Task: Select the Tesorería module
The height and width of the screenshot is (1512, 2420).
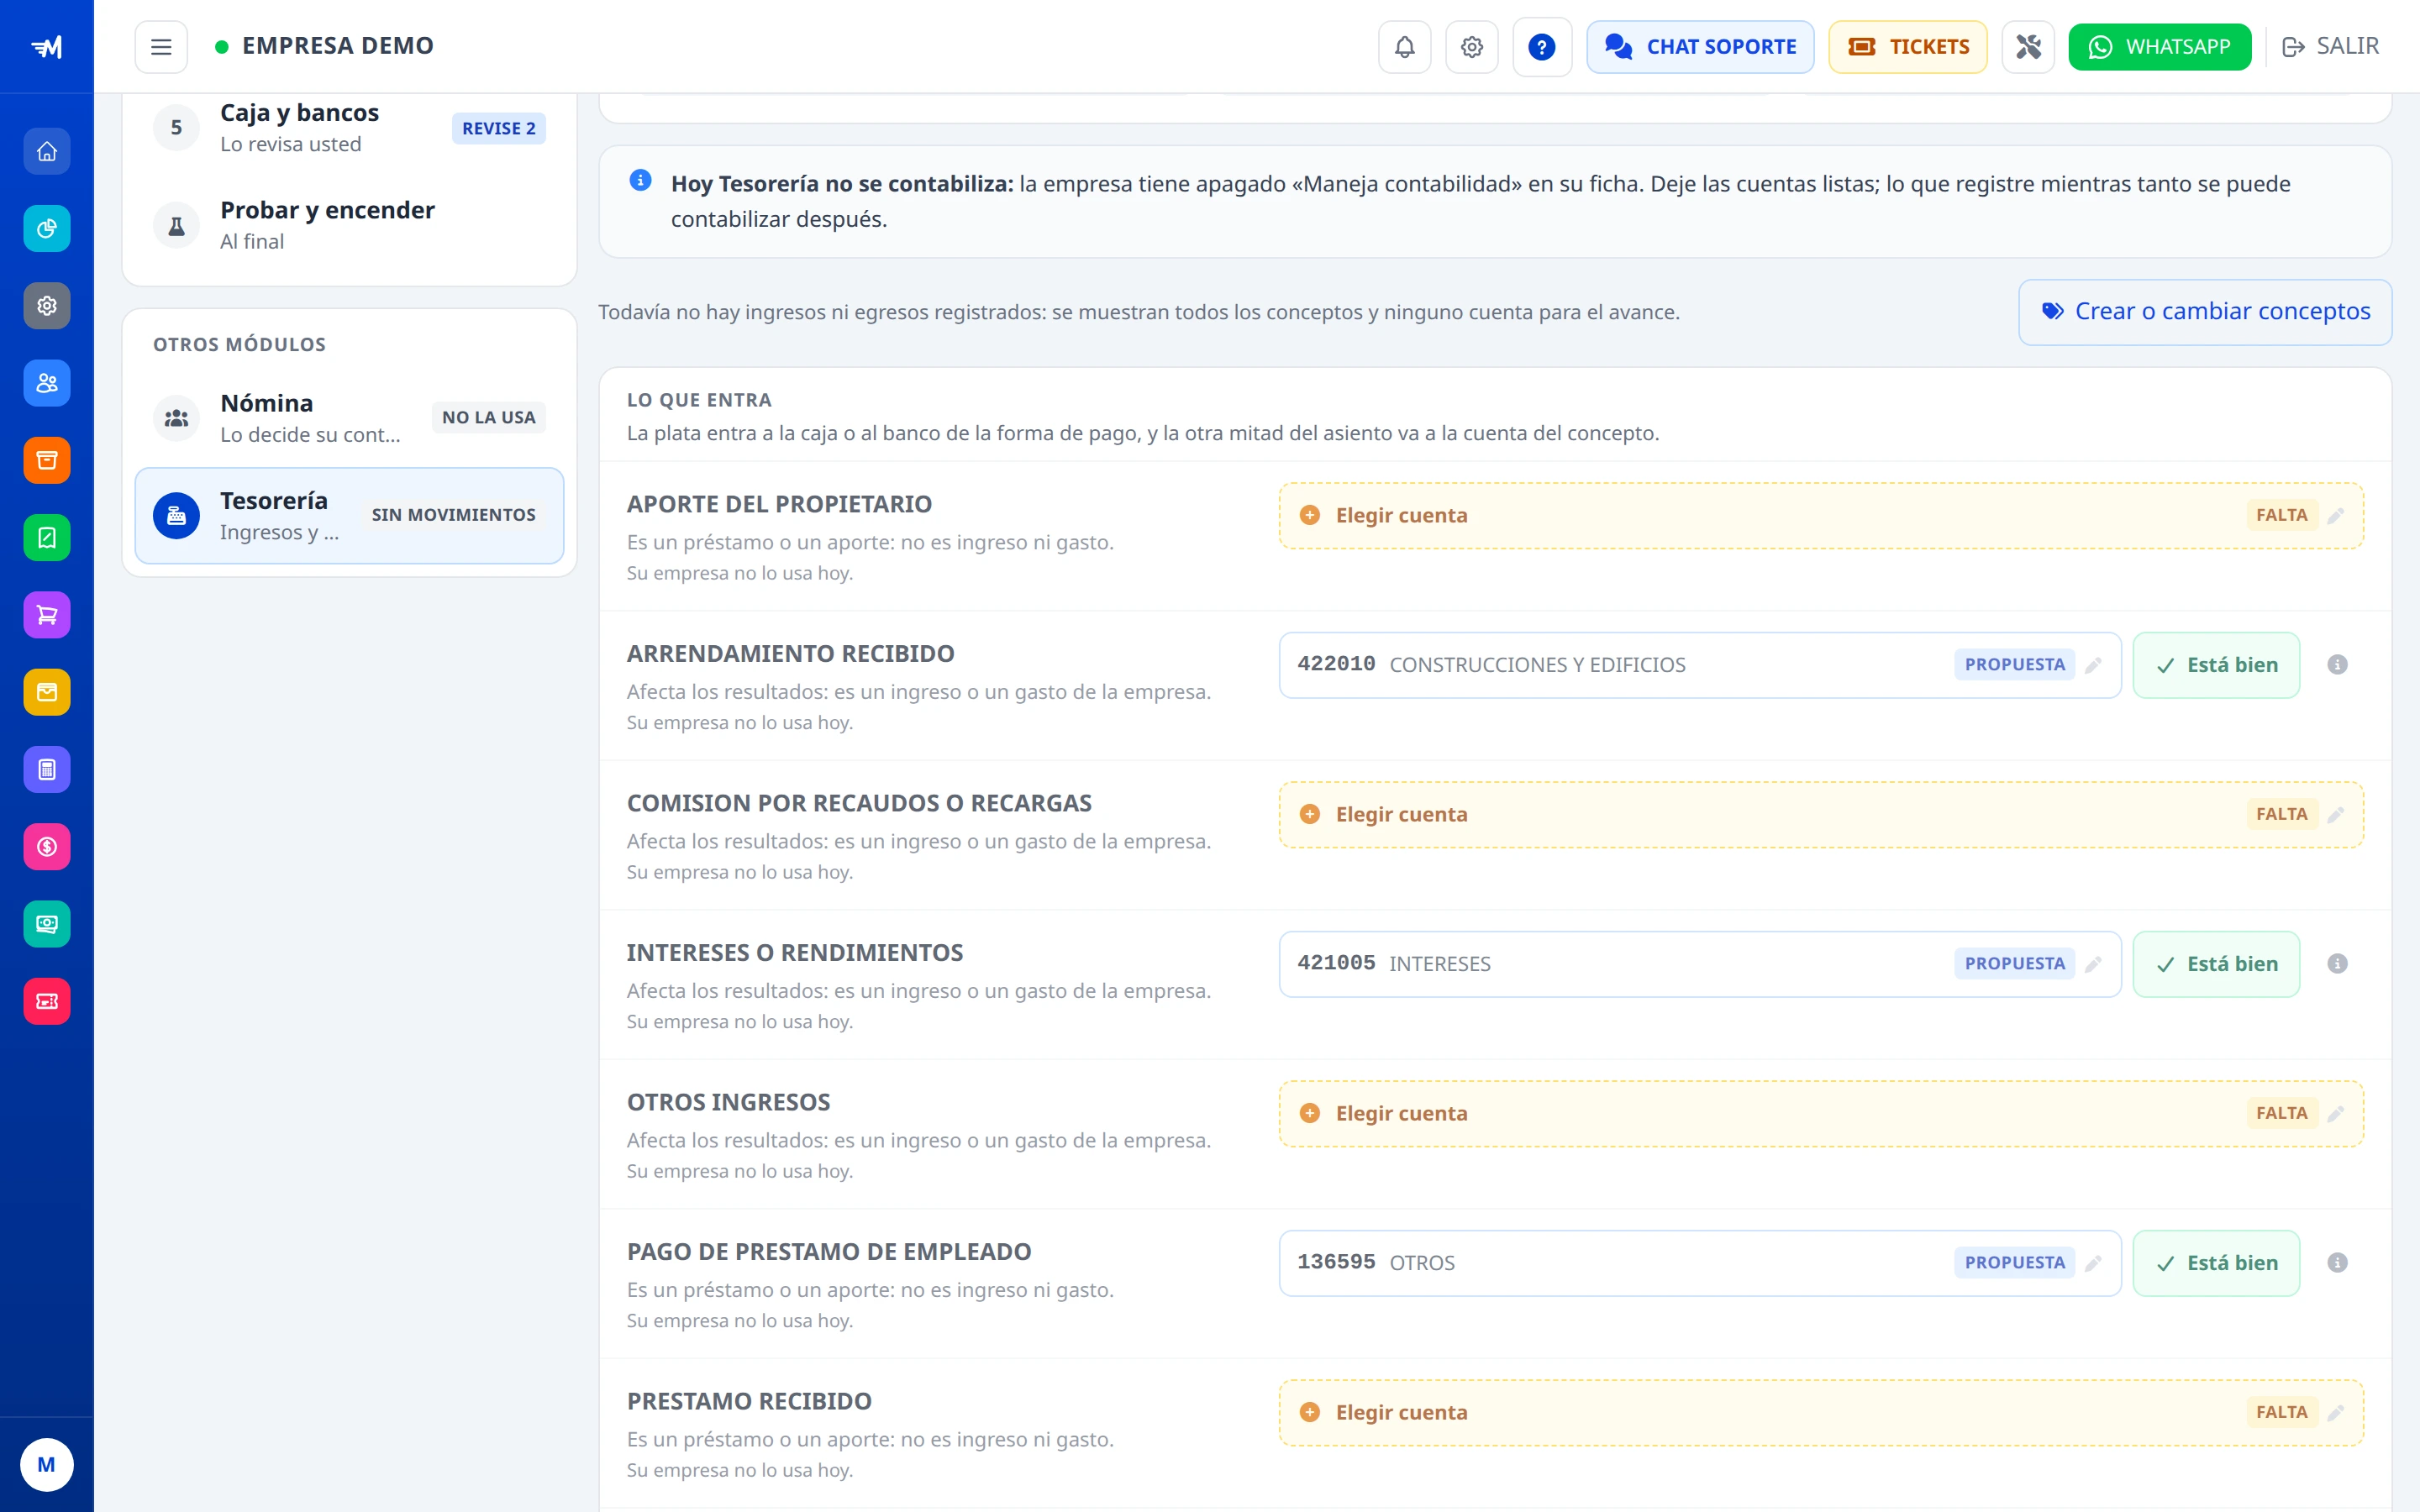Action: click(349, 516)
